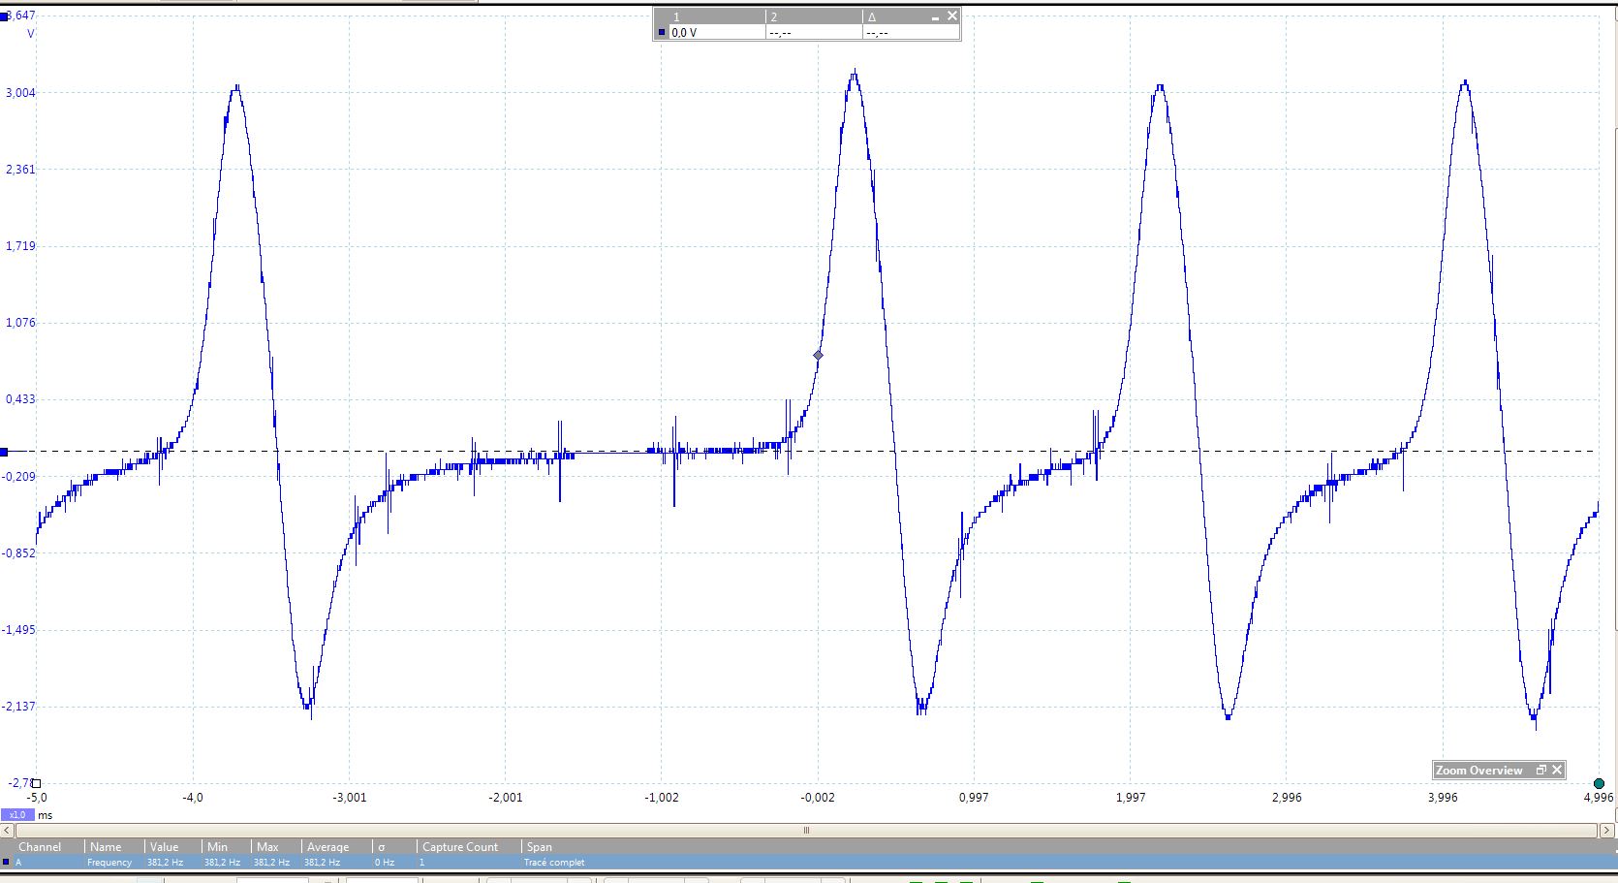This screenshot has width=1618, height=883.
Task: Click the blue voltage ruler handle on left axis
Action: [5, 452]
